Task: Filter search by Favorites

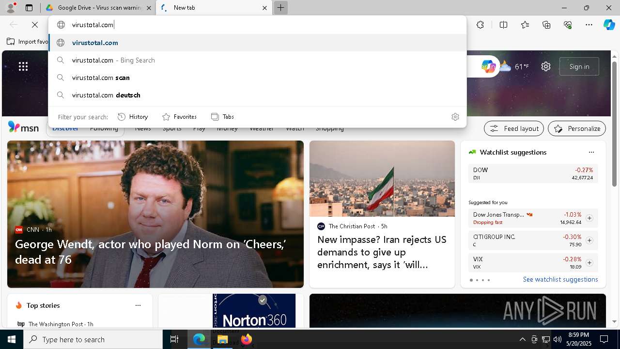Action: (179, 117)
